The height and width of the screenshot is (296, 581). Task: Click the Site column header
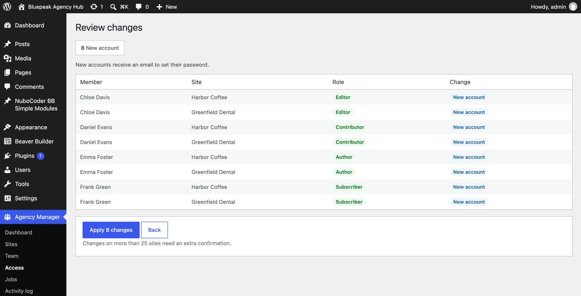point(196,82)
